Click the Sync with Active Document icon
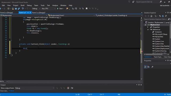This screenshot has height=96, width=171. pos(160,16)
